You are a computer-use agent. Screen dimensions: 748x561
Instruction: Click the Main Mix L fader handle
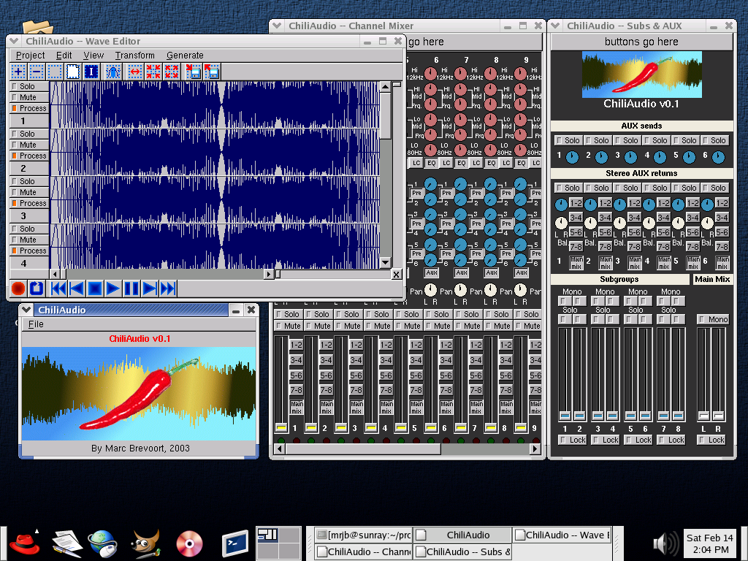point(703,416)
